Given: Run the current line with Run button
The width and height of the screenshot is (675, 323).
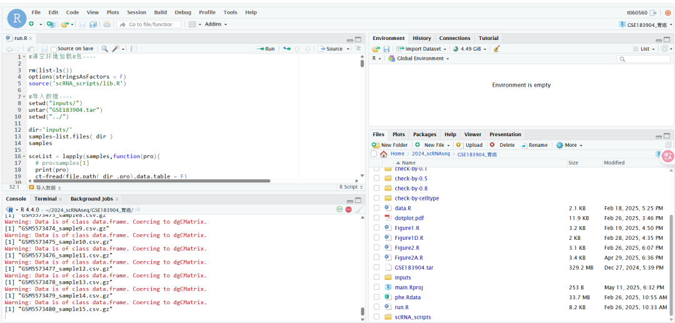Looking at the screenshot, I should [266, 49].
